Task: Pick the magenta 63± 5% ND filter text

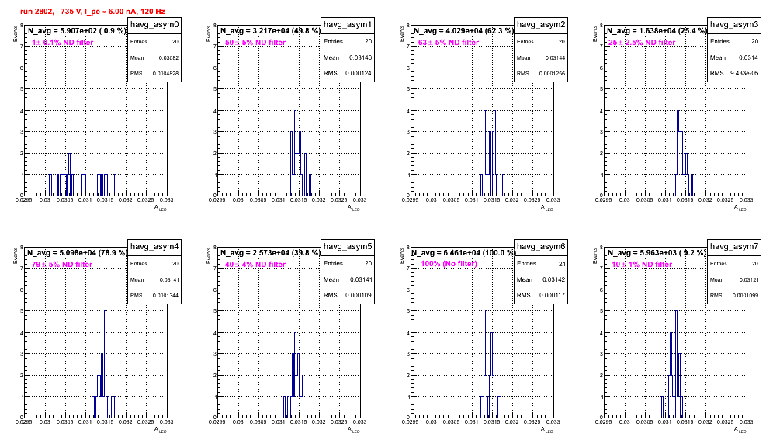Action: (x=449, y=43)
